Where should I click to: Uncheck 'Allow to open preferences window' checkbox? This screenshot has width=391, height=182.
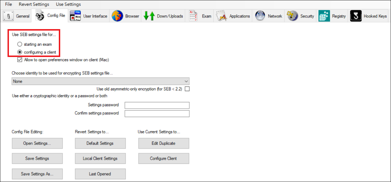click(x=20, y=60)
